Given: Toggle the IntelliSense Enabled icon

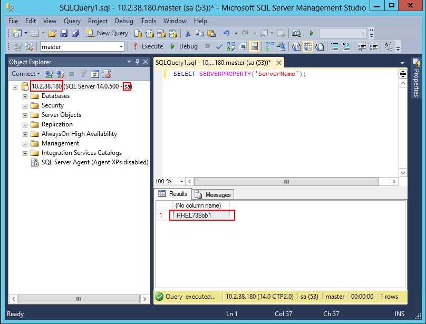Looking at the screenshot, I should pos(255,47).
